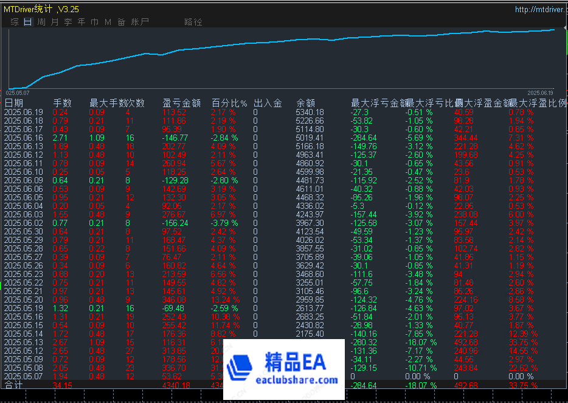Image resolution: width=568 pixels, height=403 pixels.
Task: Click the -69.48 loss amount
Action: 173,308
